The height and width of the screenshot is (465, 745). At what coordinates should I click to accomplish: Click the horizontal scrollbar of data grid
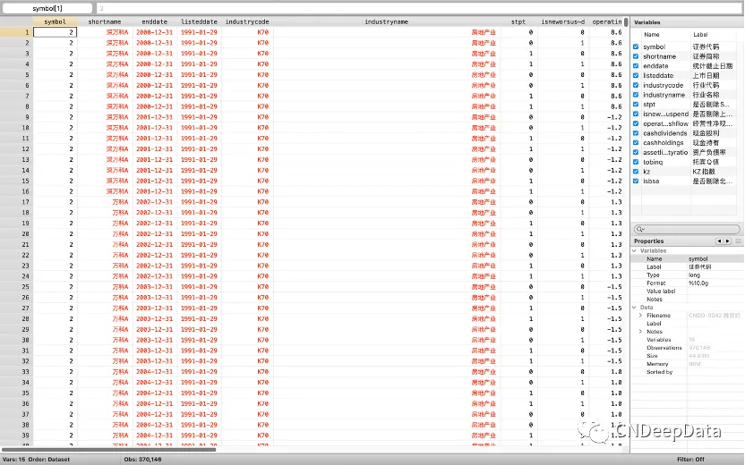109,449
